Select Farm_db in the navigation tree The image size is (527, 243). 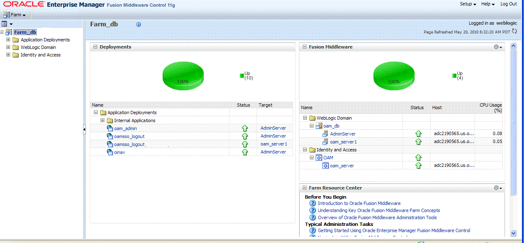pyautogui.click(x=25, y=32)
